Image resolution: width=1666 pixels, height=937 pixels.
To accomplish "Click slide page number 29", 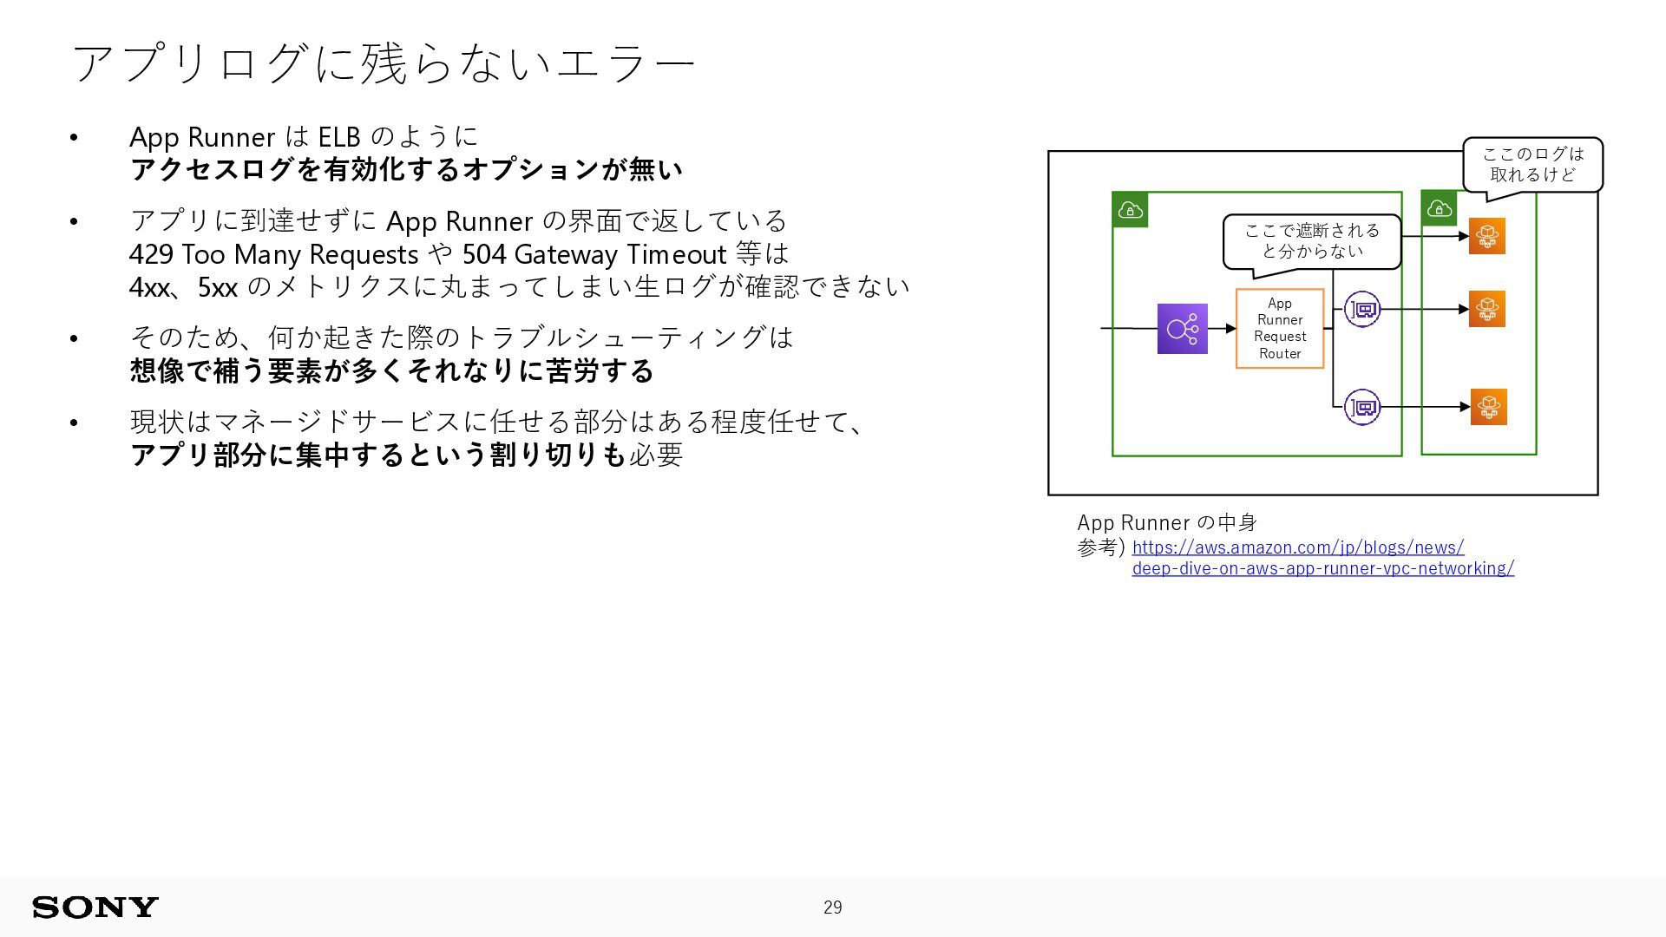I will 833,908.
